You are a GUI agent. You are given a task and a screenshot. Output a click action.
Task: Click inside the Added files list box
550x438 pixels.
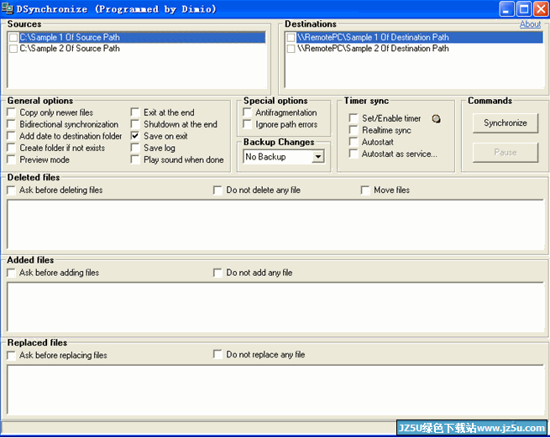(275, 307)
